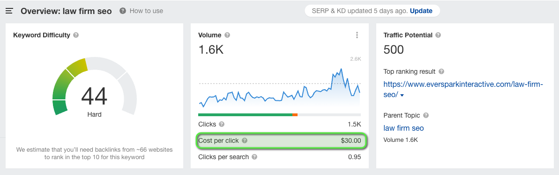
Task: Click the Update link for SERP & KD
Action: click(x=421, y=11)
